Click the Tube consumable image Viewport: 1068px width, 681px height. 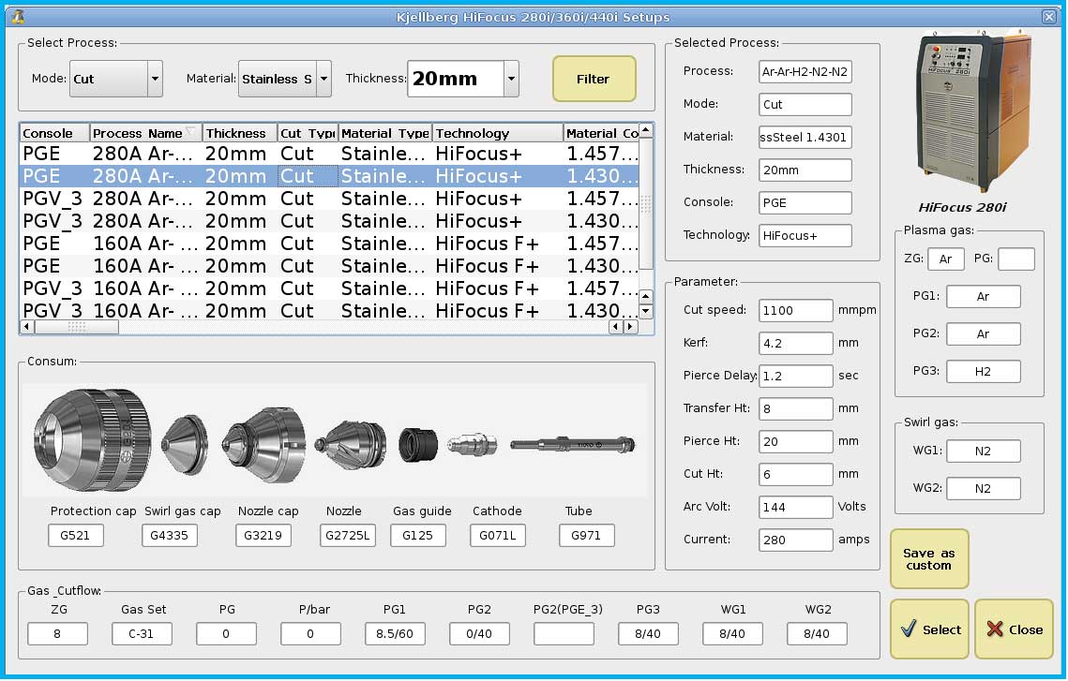coord(572,445)
